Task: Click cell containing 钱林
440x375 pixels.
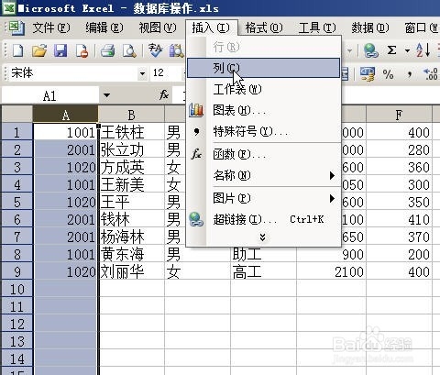Action: coord(131,219)
